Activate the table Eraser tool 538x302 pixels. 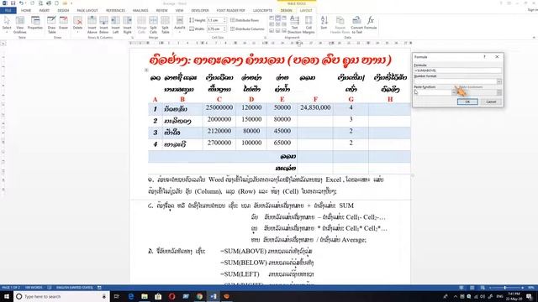click(x=64, y=23)
